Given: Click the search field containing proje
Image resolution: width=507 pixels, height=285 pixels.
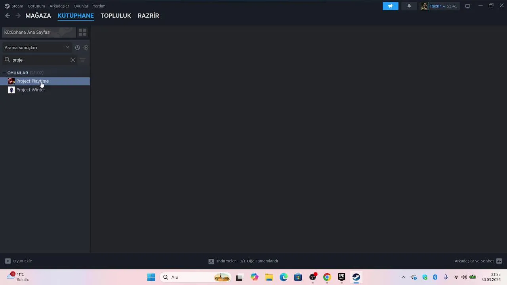Looking at the screenshot, I should (x=40, y=60).
